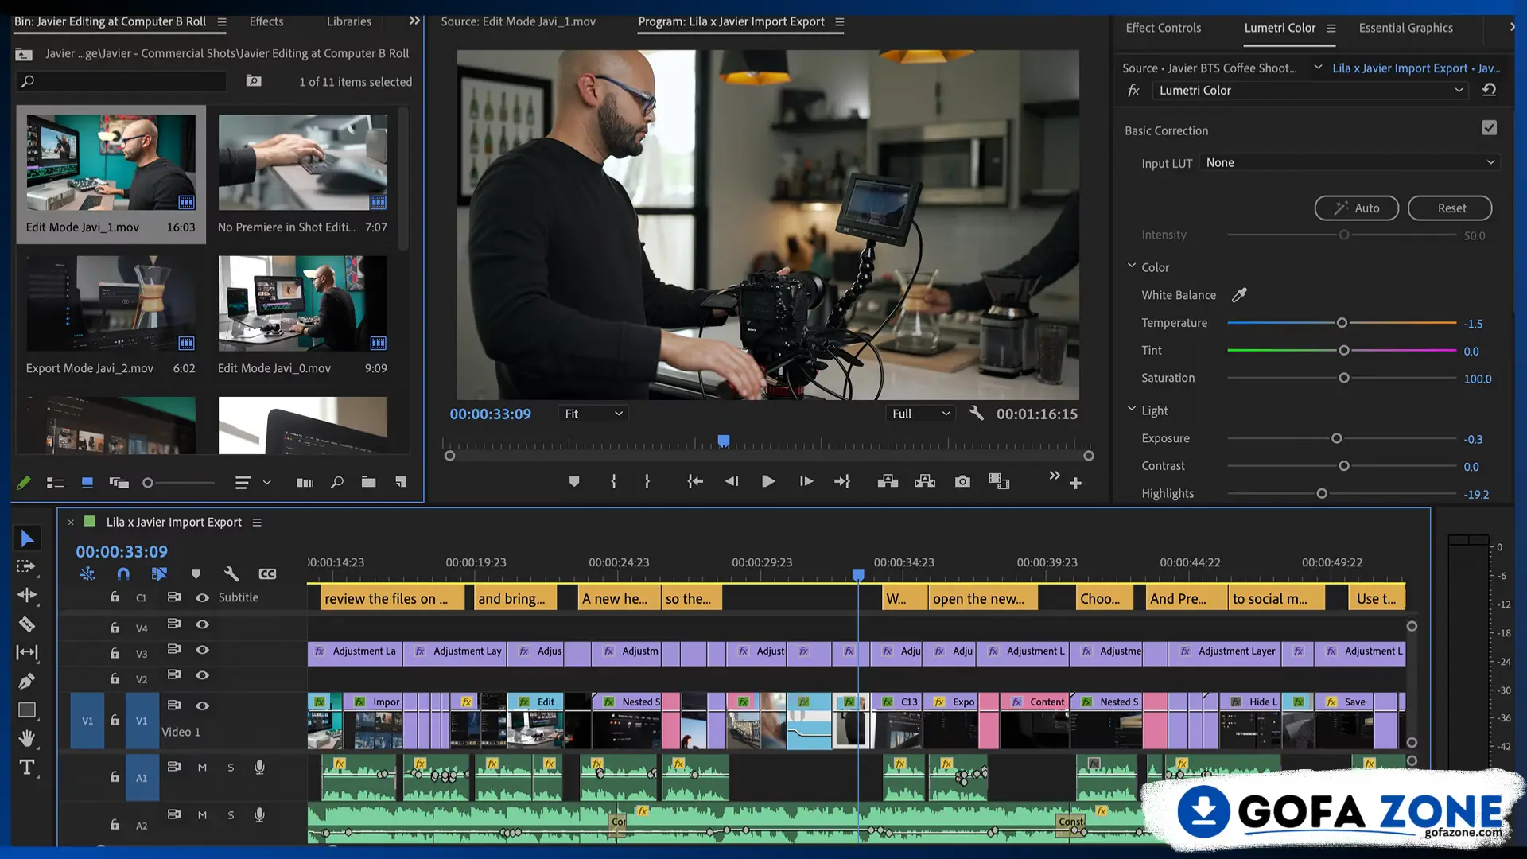Select the Track Select Forward tool

26,566
